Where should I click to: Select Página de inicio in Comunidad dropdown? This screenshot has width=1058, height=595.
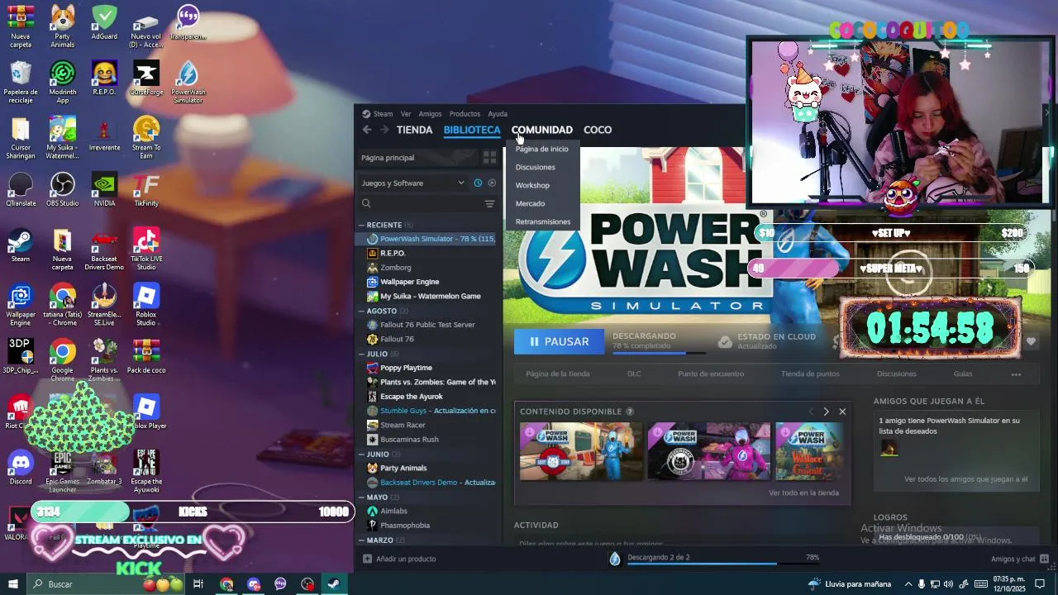click(542, 149)
